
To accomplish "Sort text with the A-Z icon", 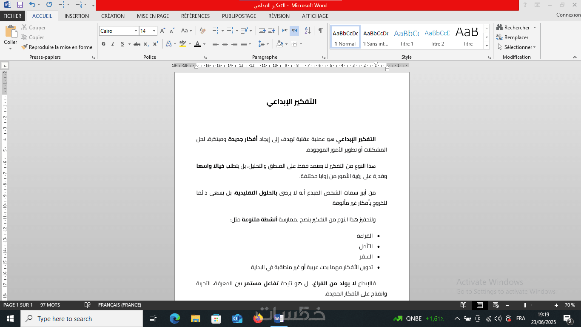I will point(308,31).
